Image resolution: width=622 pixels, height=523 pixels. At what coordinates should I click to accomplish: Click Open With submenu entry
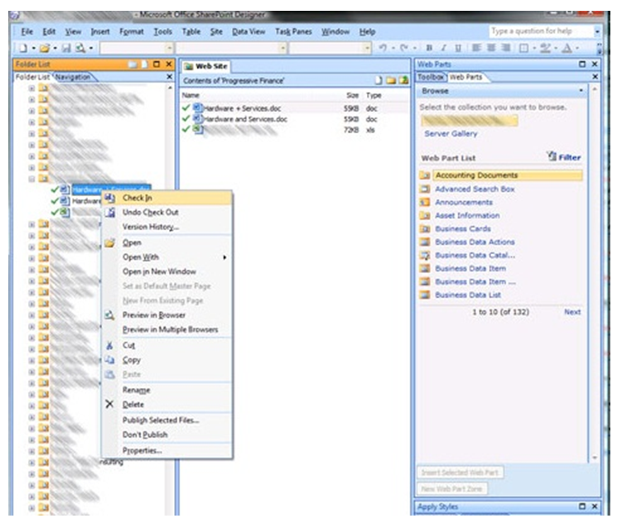point(167,257)
